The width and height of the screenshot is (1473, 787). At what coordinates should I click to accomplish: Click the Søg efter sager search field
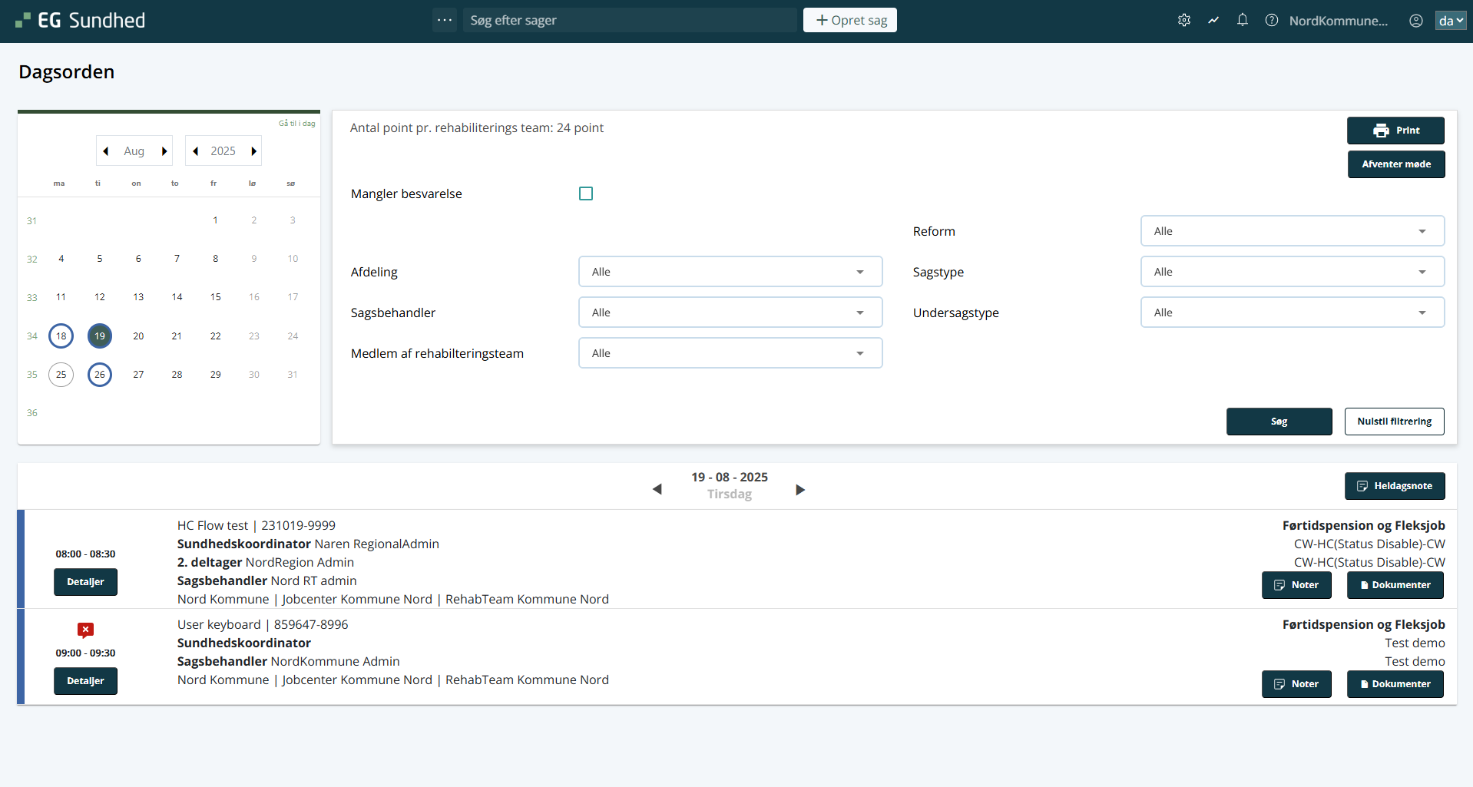(630, 20)
